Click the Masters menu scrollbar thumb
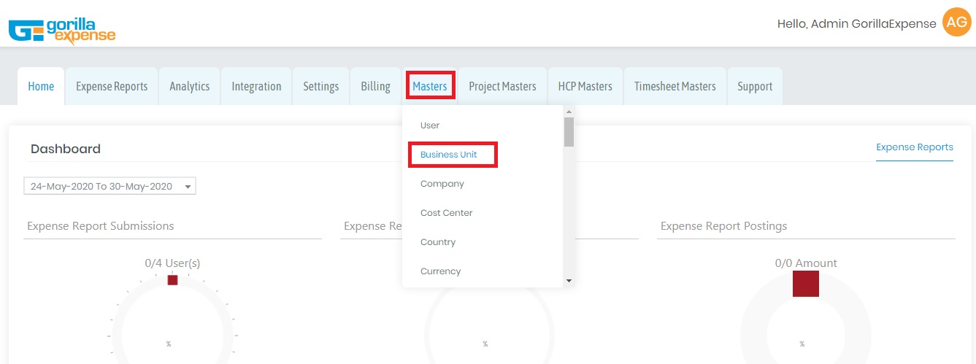The height and width of the screenshot is (364, 976). point(569,132)
